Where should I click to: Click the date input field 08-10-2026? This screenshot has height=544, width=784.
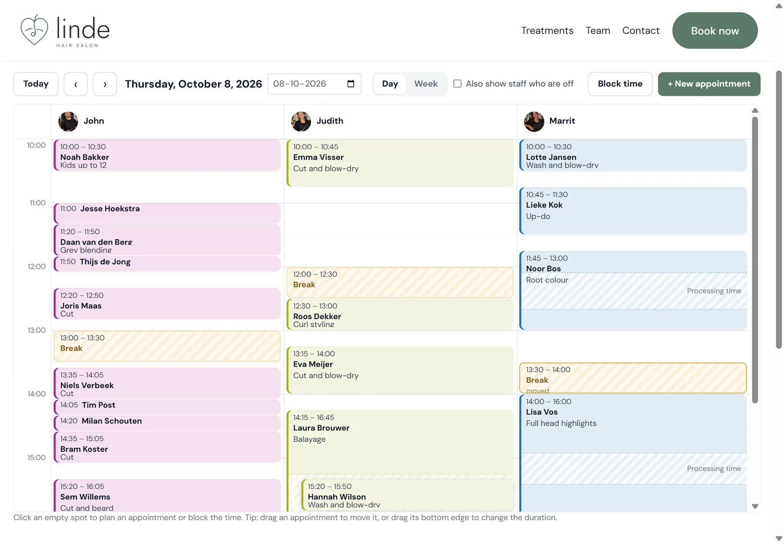(x=314, y=84)
